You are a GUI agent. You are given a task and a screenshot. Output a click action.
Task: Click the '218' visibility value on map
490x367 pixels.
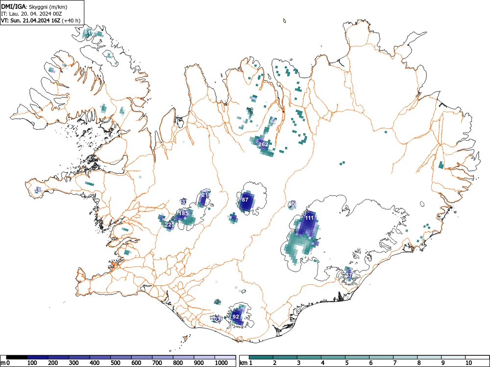(x=206, y=195)
